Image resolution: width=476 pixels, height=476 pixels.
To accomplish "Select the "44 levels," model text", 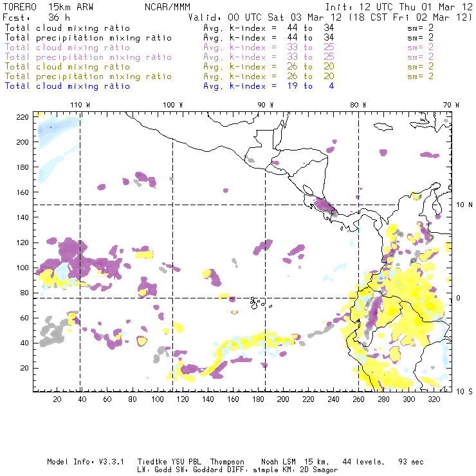I will (x=363, y=462).
